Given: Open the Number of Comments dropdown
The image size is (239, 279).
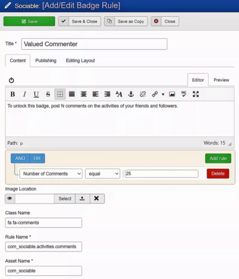Looking at the screenshot, I should click(x=51, y=174).
